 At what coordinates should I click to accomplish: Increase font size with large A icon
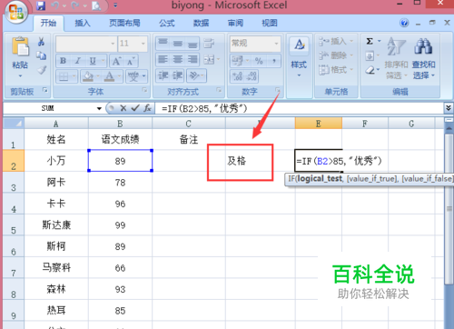(x=116, y=61)
